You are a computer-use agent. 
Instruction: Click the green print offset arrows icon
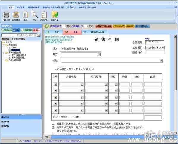[x=46, y=26]
